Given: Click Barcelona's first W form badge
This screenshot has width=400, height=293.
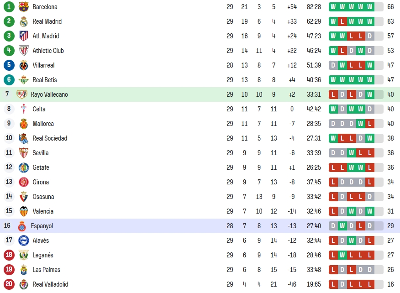Looking at the screenshot, I should pos(333,7).
